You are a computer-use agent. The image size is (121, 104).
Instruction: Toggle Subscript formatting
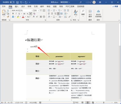click(x=27, y=14)
